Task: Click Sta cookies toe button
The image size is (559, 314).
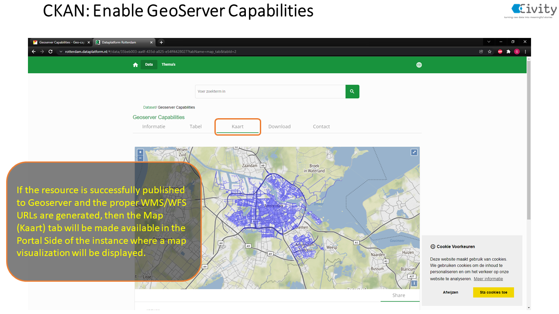Action: tap(493, 292)
